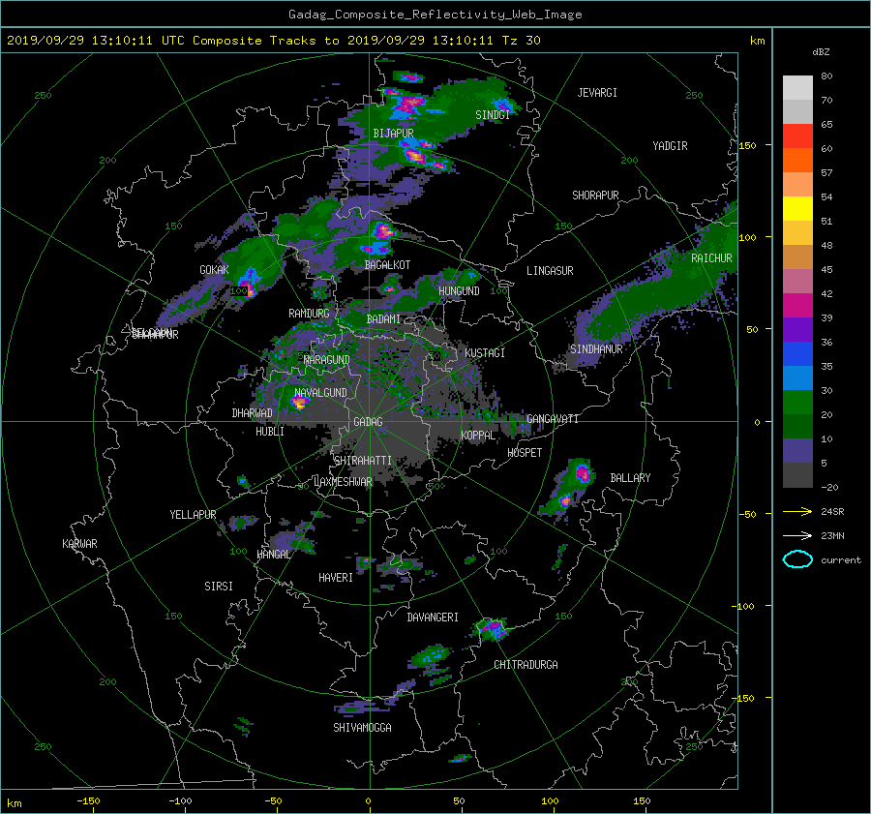This screenshot has width=871, height=814.
Task: Click the SHIRAHATTI city label
Action: [363, 461]
